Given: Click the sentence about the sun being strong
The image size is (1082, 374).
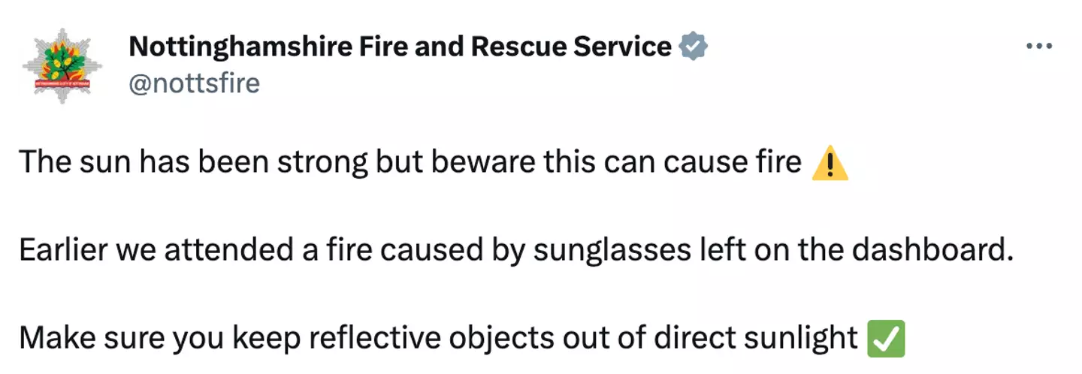Looking at the screenshot, I should pos(410,163).
